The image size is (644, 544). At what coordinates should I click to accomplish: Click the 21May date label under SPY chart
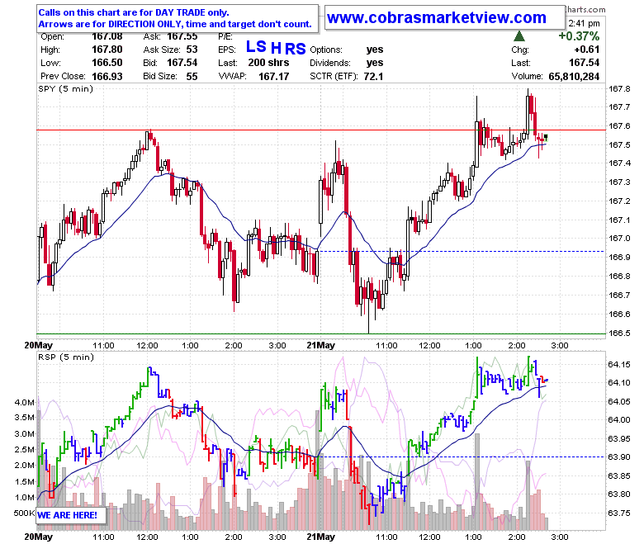tap(321, 345)
